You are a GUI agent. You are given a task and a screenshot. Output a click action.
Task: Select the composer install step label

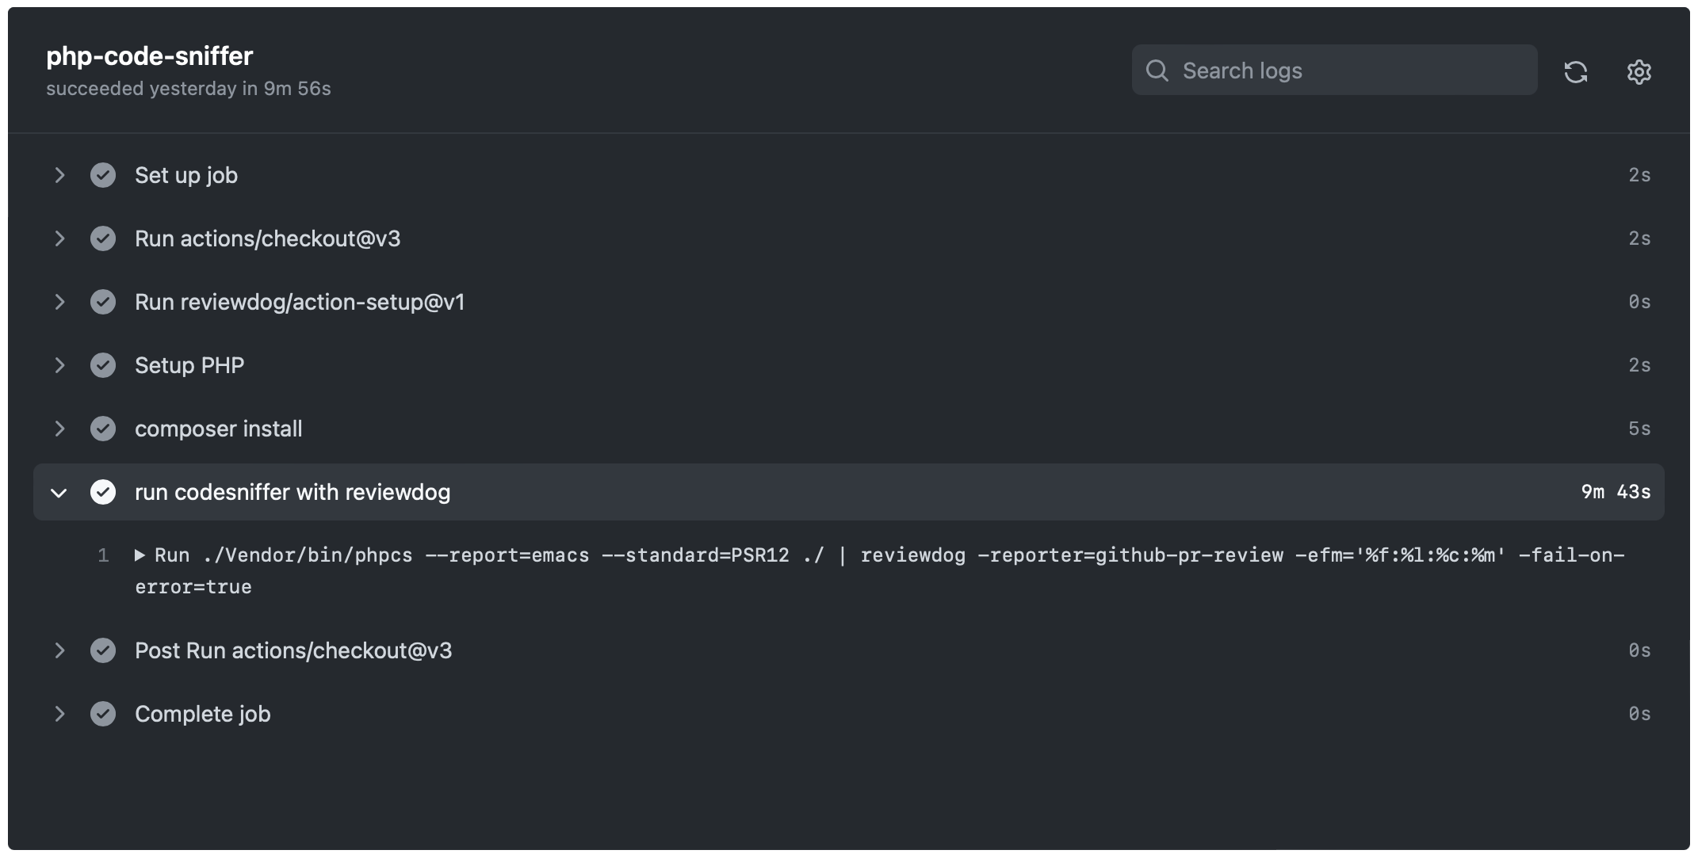218,429
